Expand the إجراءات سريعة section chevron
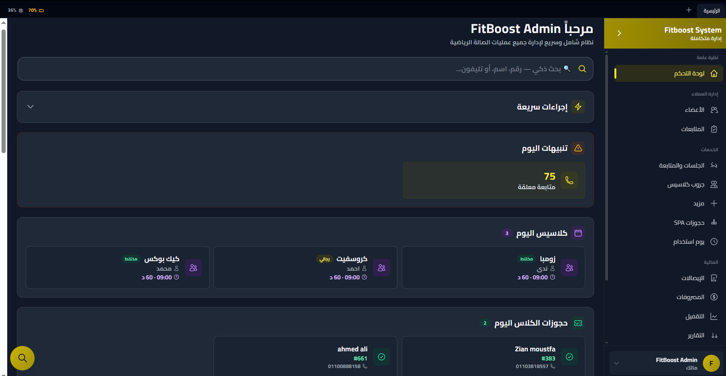 click(31, 107)
